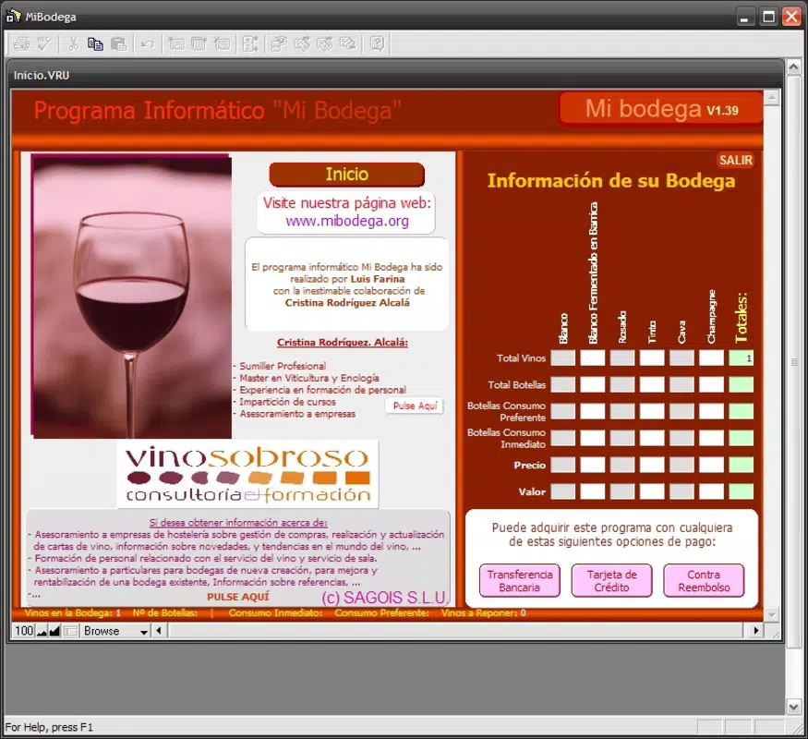Click the Undo arrow icon
The width and height of the screenshot is (808, 739).
pyautogui.click(x=148, y=44)
